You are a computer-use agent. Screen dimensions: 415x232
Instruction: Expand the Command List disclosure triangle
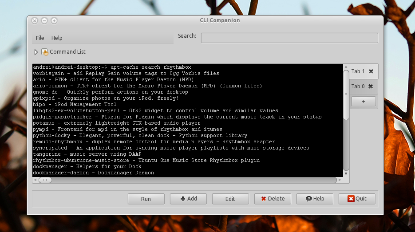coord(36,52)
